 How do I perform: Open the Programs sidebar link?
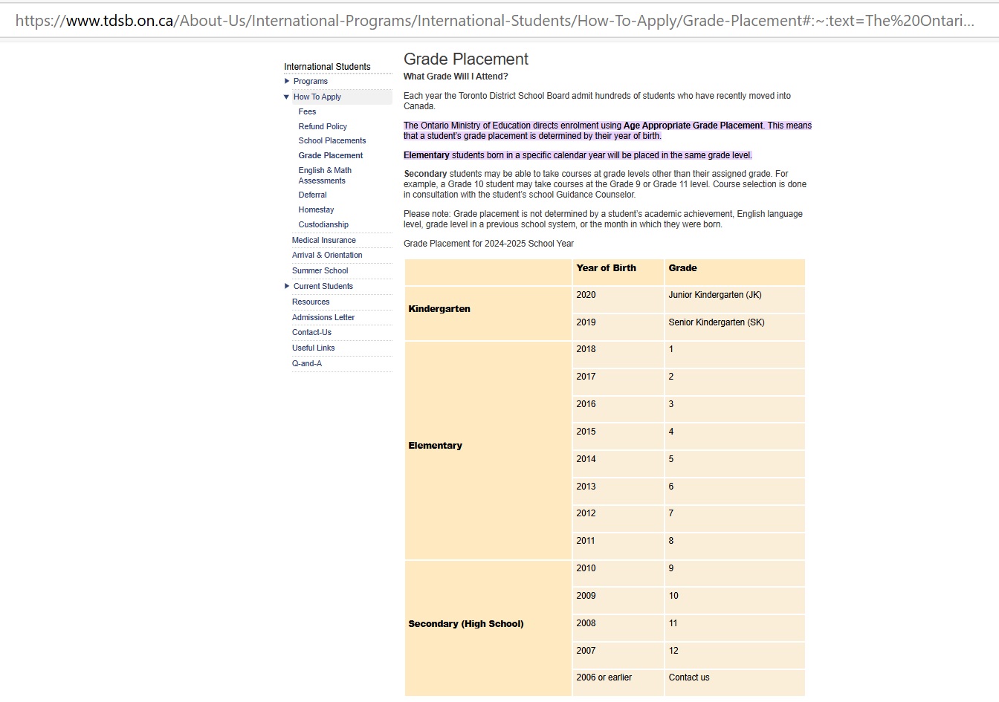pyautogui.click(x=311, y=81)
